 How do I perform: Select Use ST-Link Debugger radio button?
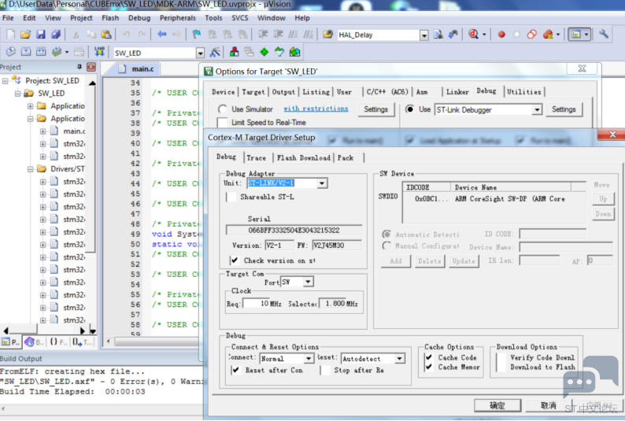(x=409, y=109)
